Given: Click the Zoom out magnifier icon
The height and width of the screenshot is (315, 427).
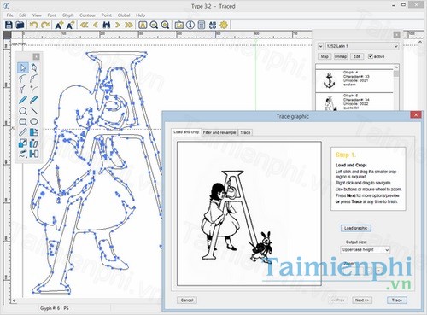Looking at the screenshot, I should pos(154,25).
